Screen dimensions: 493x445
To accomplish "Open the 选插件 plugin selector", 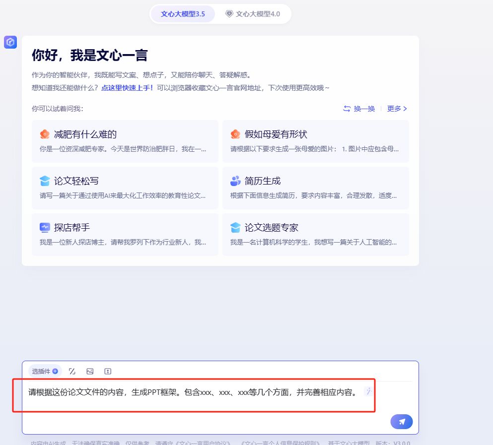I will tap(45, 372).
